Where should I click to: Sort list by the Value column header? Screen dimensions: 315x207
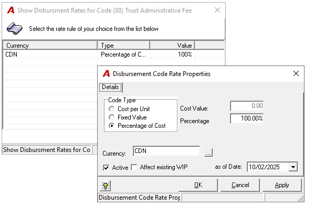(172, 46)
